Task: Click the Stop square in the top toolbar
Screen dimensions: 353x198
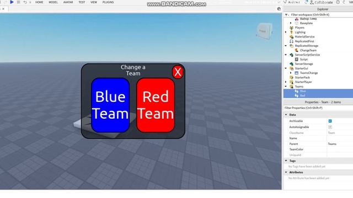Action: (x=18, y=2)
